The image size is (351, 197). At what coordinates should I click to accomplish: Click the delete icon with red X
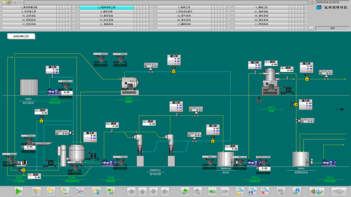[265, 191]
